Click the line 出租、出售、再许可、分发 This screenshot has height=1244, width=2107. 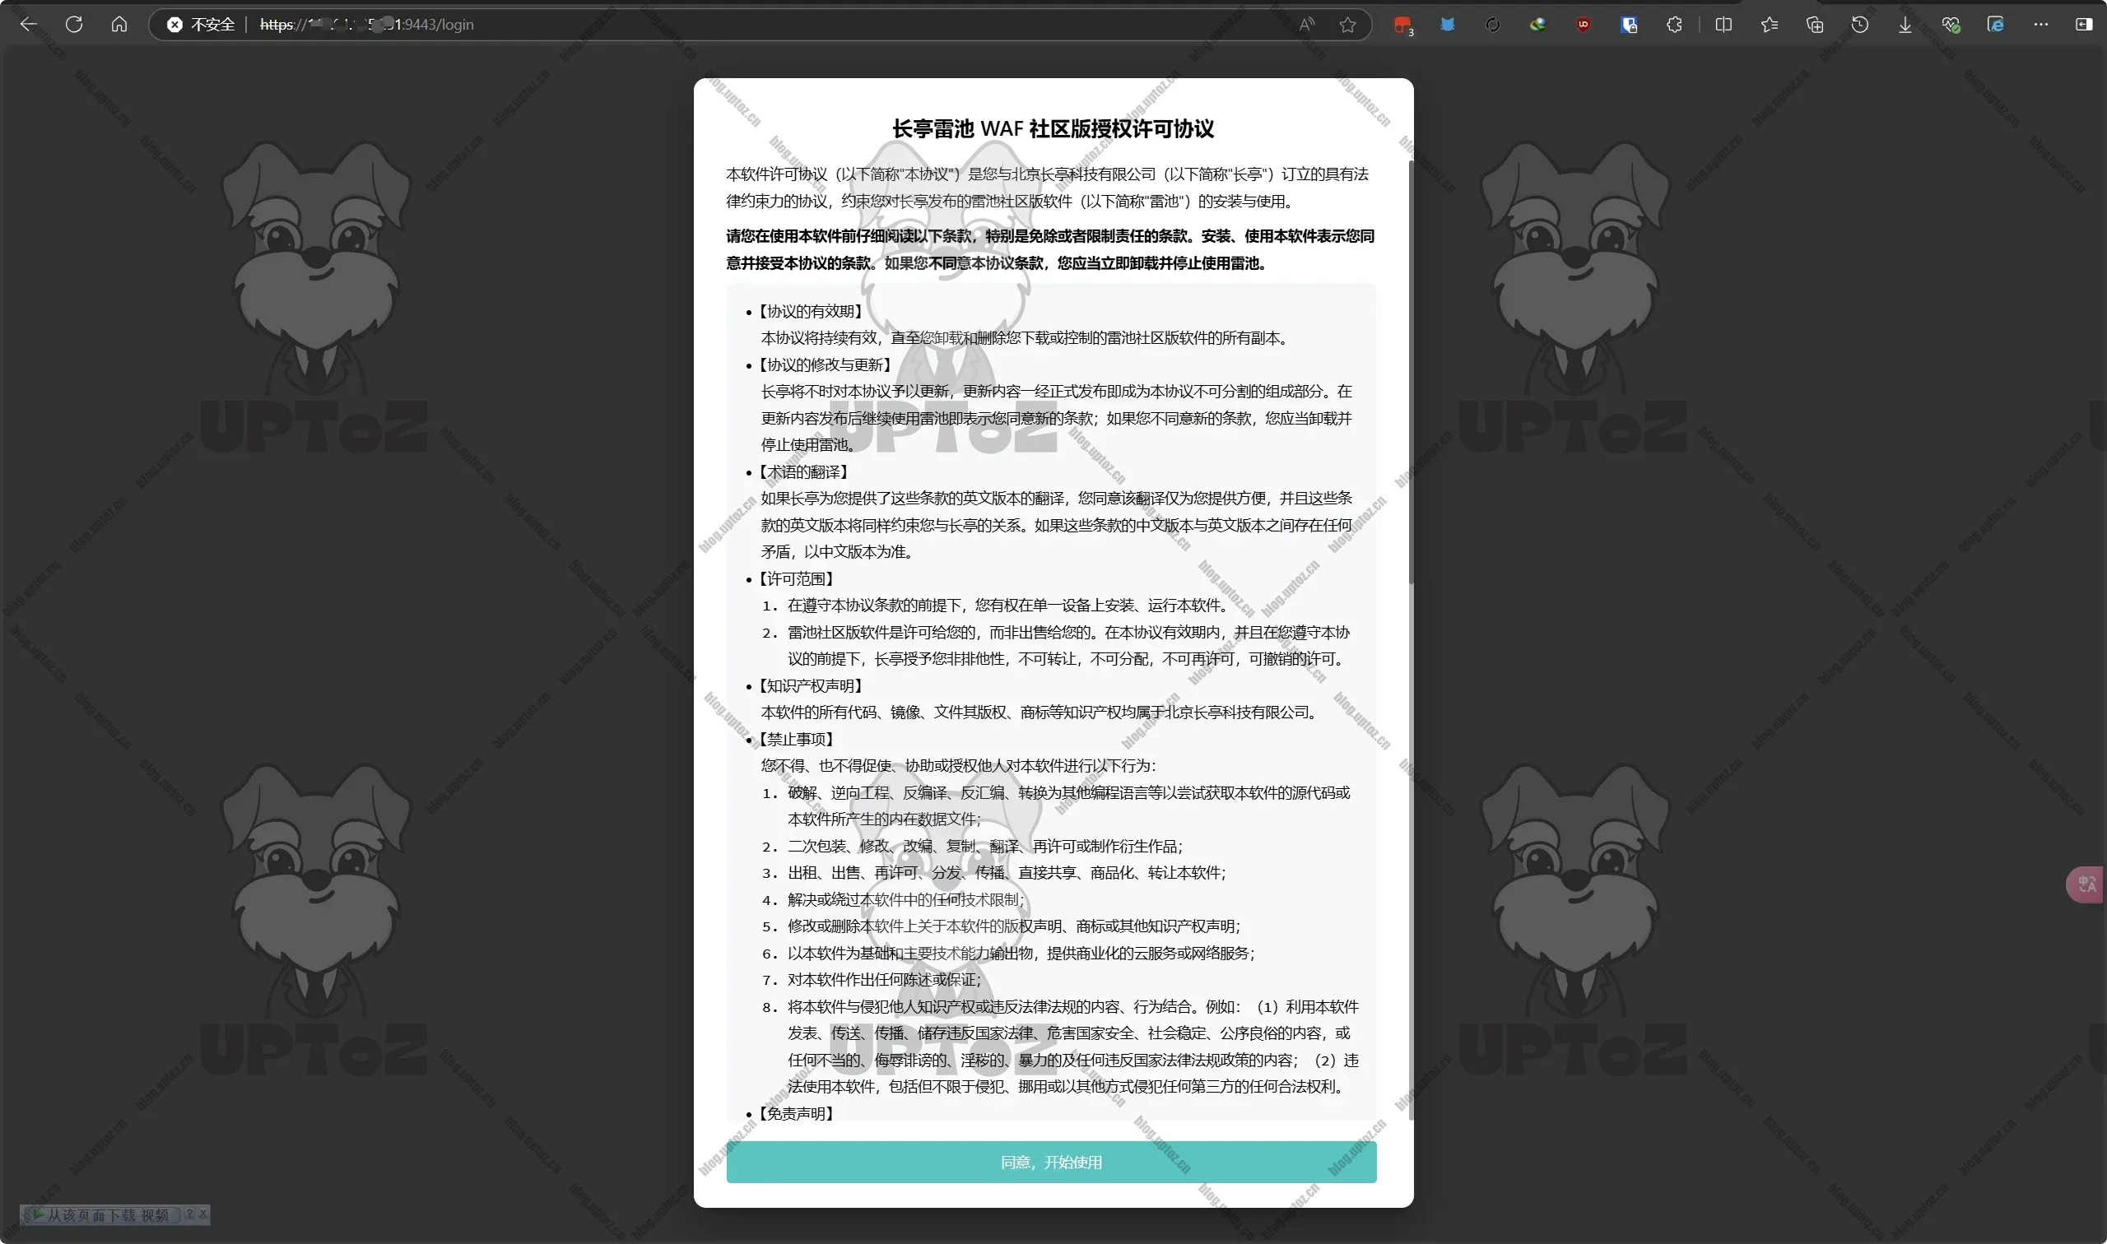(x=1006, y=873)
